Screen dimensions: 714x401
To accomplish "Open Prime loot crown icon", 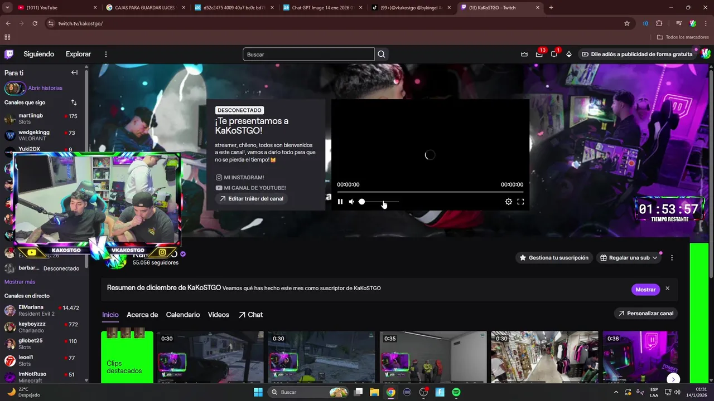I will tap(524, 54).
